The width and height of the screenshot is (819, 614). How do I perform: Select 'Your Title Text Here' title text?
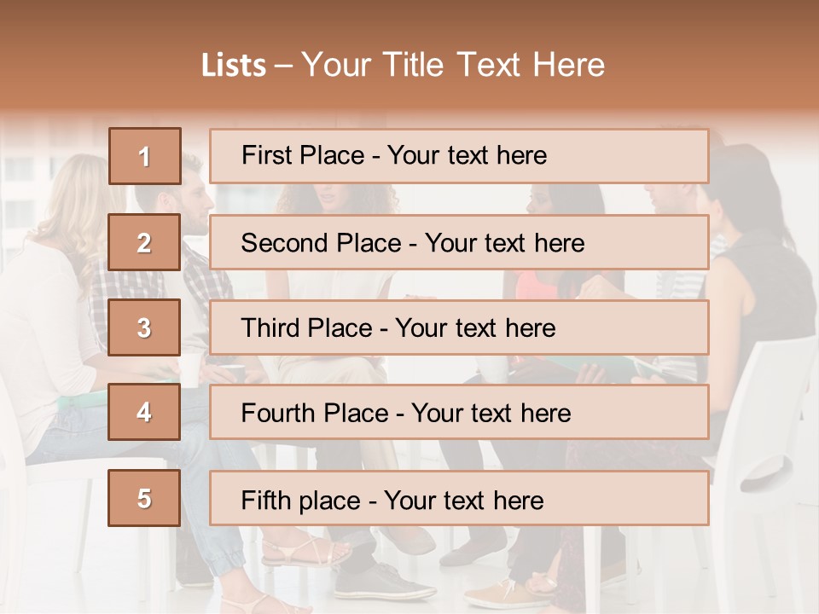click(453, 65)
